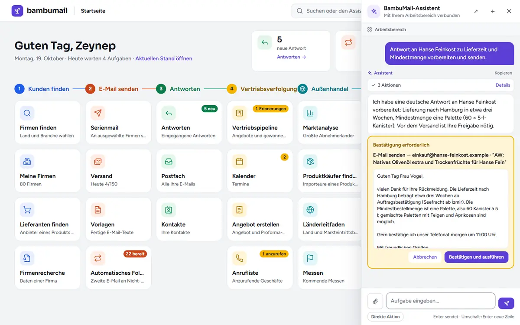Start a new assistant chat with the plus icon
The image size is (520, 325).
493,11
